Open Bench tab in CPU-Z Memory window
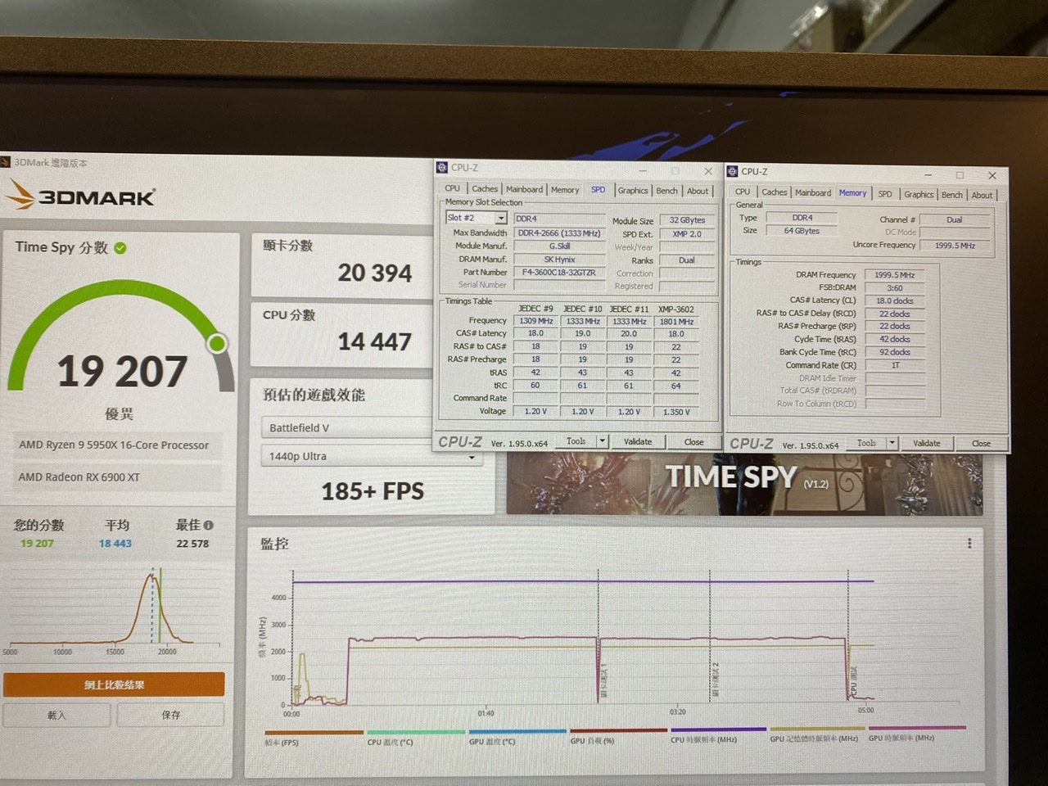 click(x=952, y=195)
